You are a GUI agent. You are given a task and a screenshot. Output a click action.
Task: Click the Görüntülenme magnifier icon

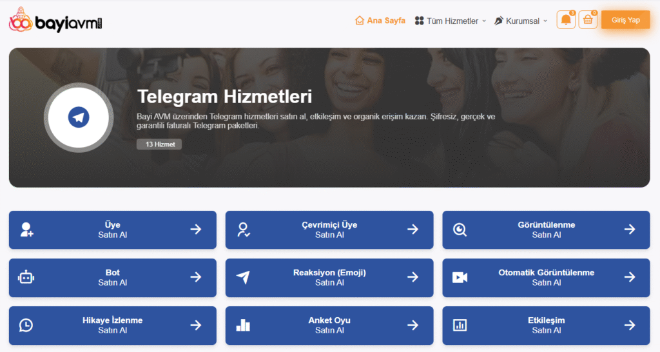click(x=460, y=230)
